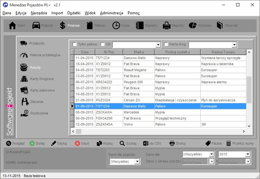Select the 'Płyn do spryskiwacza' cell
260x179 pixels.
pos(223,100)
